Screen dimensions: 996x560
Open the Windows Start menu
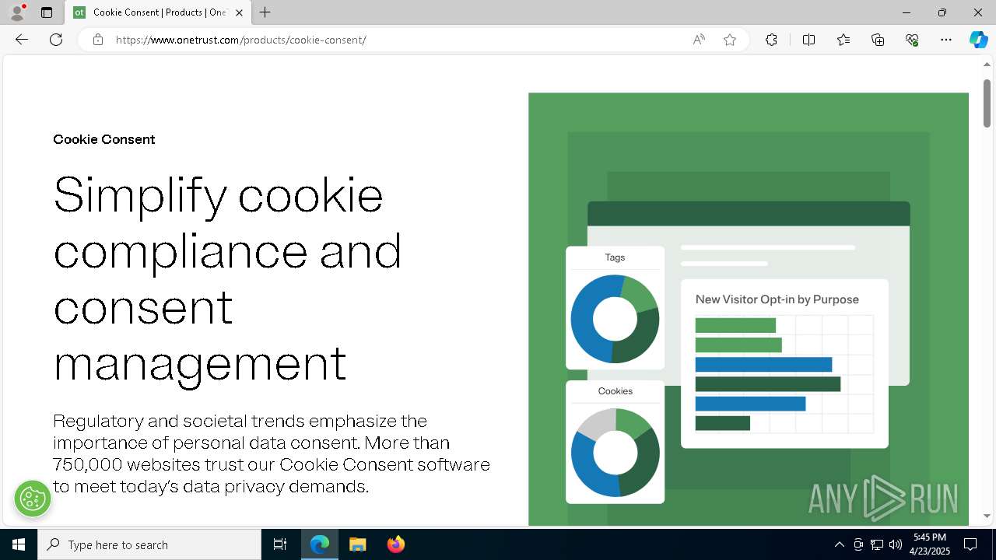[19, 544]
